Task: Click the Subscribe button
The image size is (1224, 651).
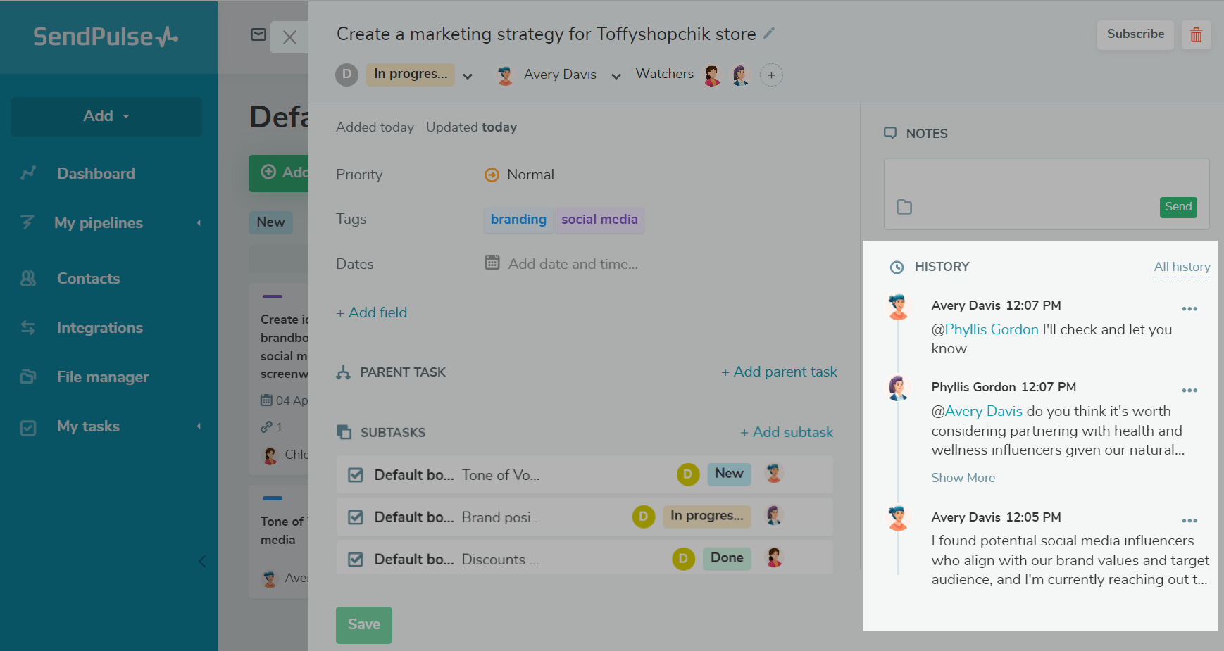Action: 1135,34
